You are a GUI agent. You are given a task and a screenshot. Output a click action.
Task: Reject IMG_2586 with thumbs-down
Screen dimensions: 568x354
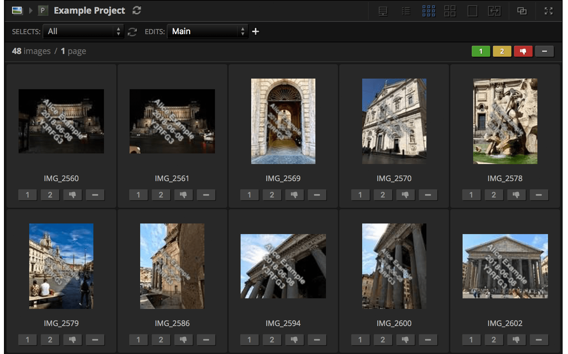[x=183, y=340]
